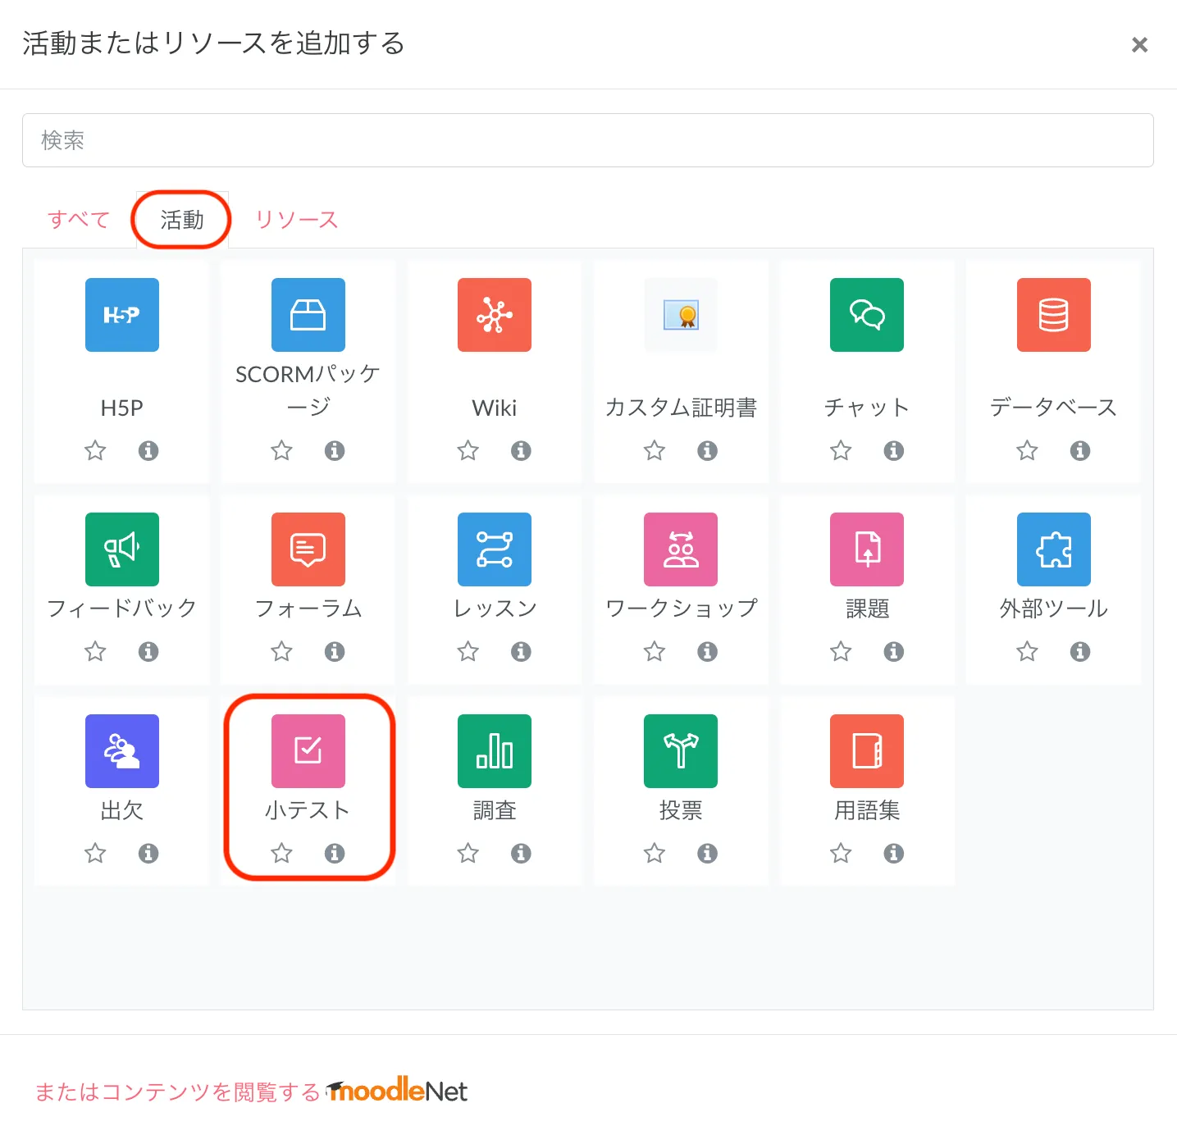
Task: View info details for 投票
Action: pos(707,854)
